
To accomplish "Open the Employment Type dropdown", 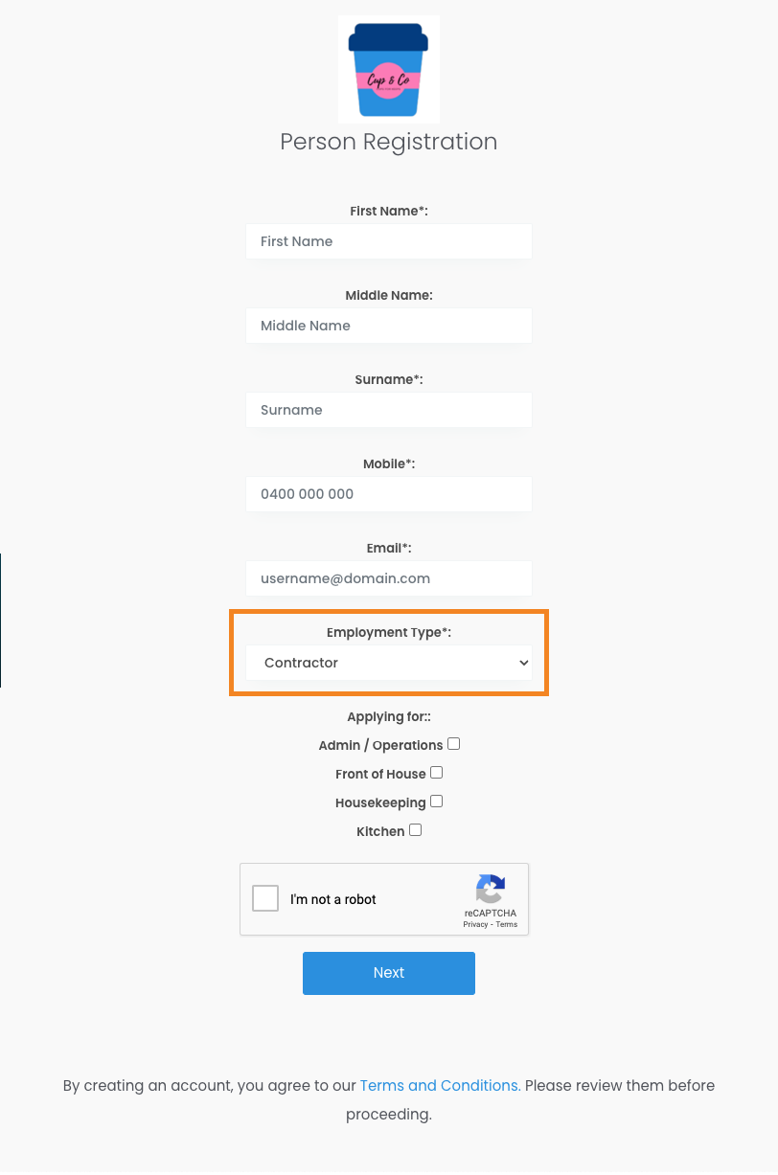I will point(388,663).
